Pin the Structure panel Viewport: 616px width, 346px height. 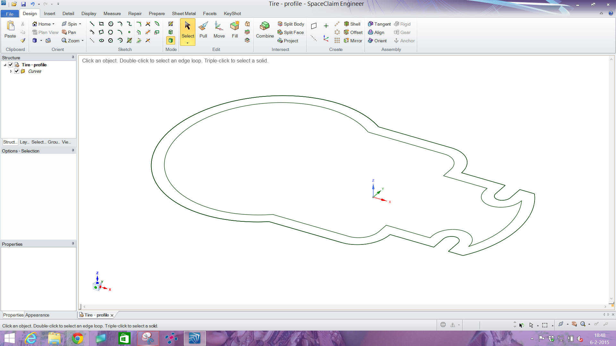(x=73, y=57)
